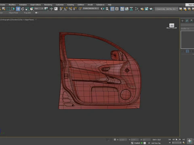
Task: Open the Hierarchy panel tab
Action: click(191, 21)
